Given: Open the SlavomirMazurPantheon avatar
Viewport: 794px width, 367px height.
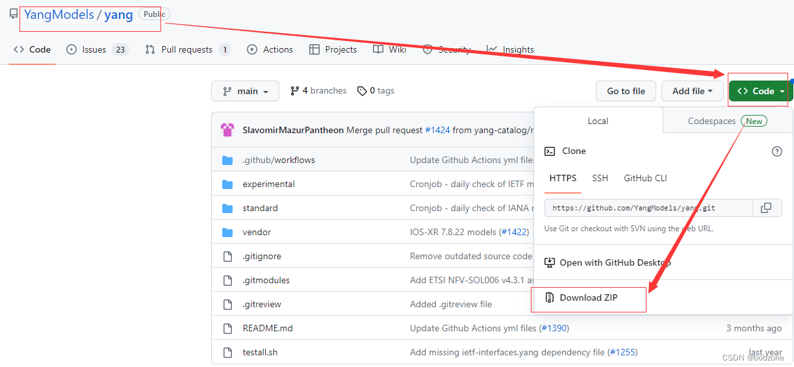Looking at the screenshot, I should pos(227,130).
